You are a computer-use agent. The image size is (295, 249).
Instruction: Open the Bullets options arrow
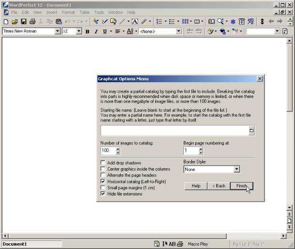click(178, 22)
